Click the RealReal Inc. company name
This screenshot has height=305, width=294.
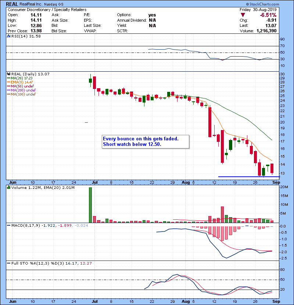pos(31,4)
